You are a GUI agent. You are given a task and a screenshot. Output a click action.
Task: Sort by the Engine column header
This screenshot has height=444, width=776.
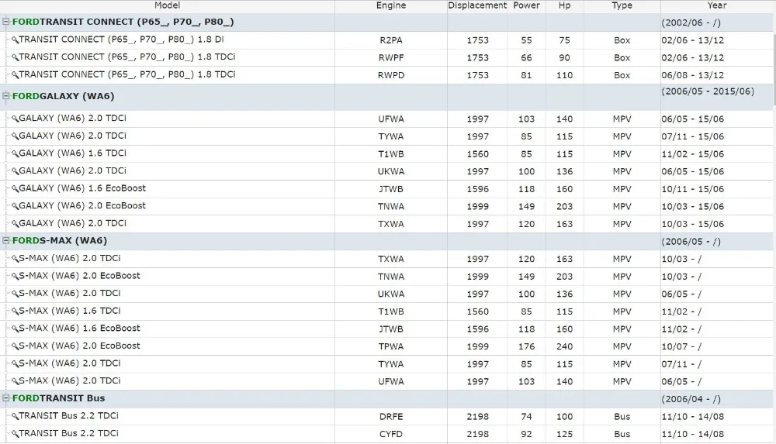pos(391,5)
